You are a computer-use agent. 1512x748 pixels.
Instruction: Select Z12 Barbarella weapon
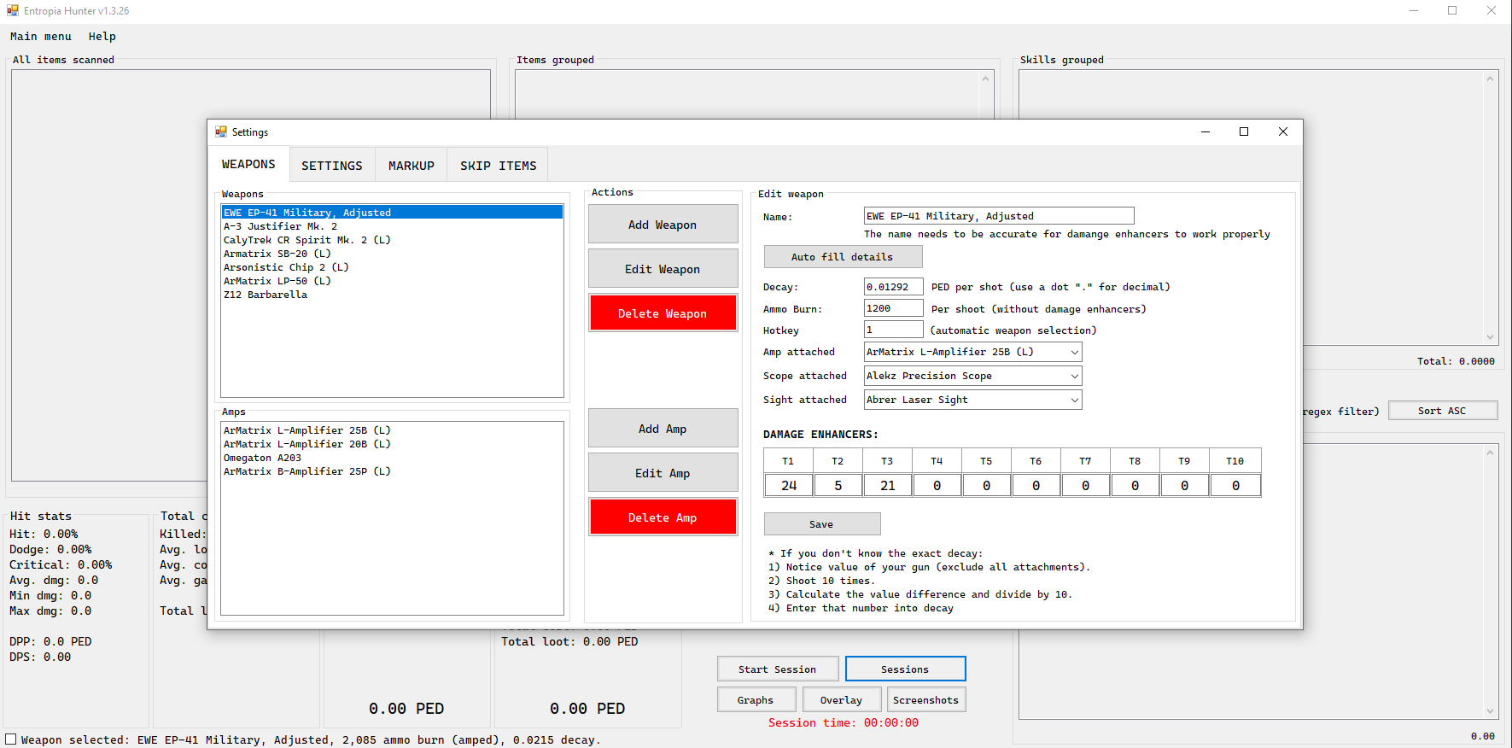(x=392, y=295)
